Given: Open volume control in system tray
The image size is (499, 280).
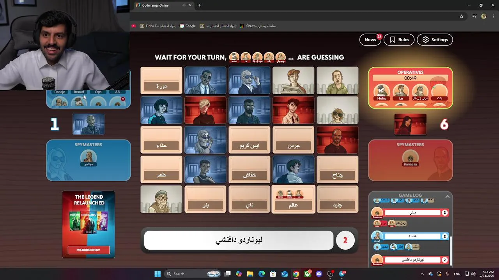Looking at the screenshot, I should pos(473,274).
